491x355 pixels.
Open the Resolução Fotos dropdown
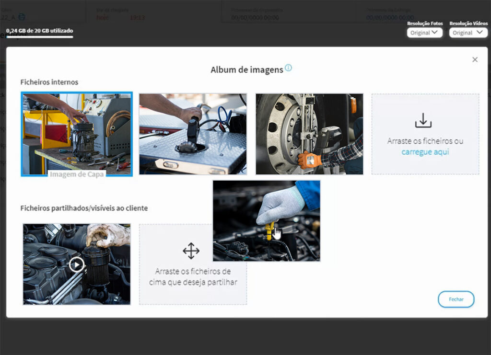tap(424, 33)
